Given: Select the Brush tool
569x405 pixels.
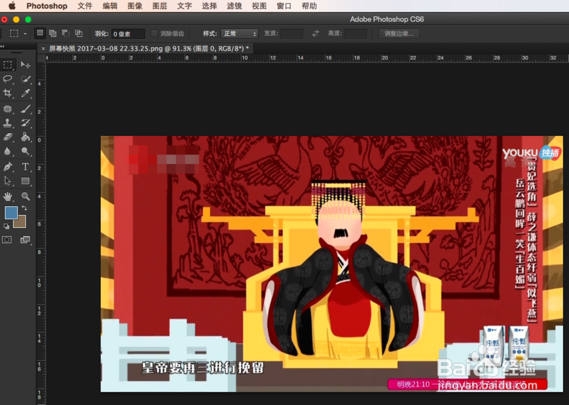Looking at the screenshot, I should coord(26,109).
